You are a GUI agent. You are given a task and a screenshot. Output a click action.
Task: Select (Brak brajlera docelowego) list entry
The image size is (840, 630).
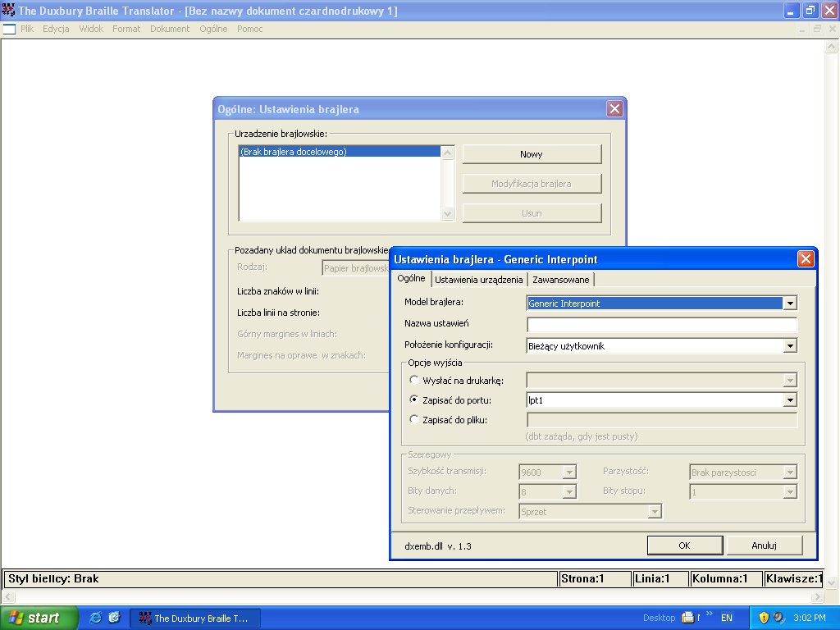(x=340, y=152)
